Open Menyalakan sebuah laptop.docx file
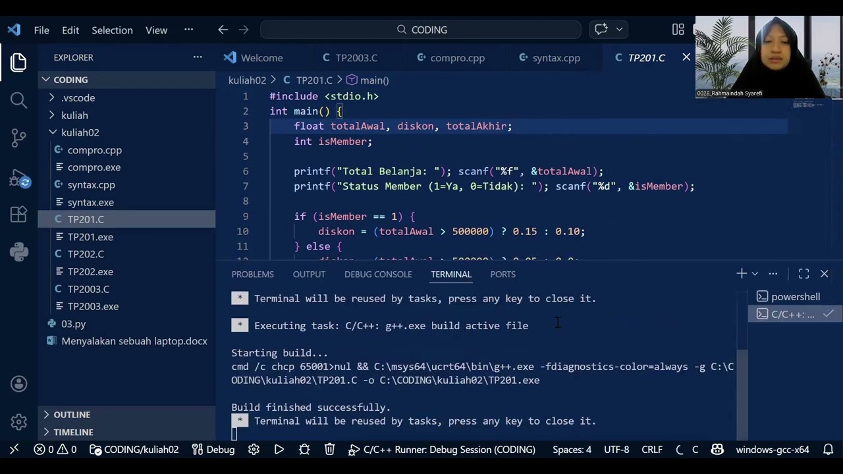 click(x=126, y=341)
